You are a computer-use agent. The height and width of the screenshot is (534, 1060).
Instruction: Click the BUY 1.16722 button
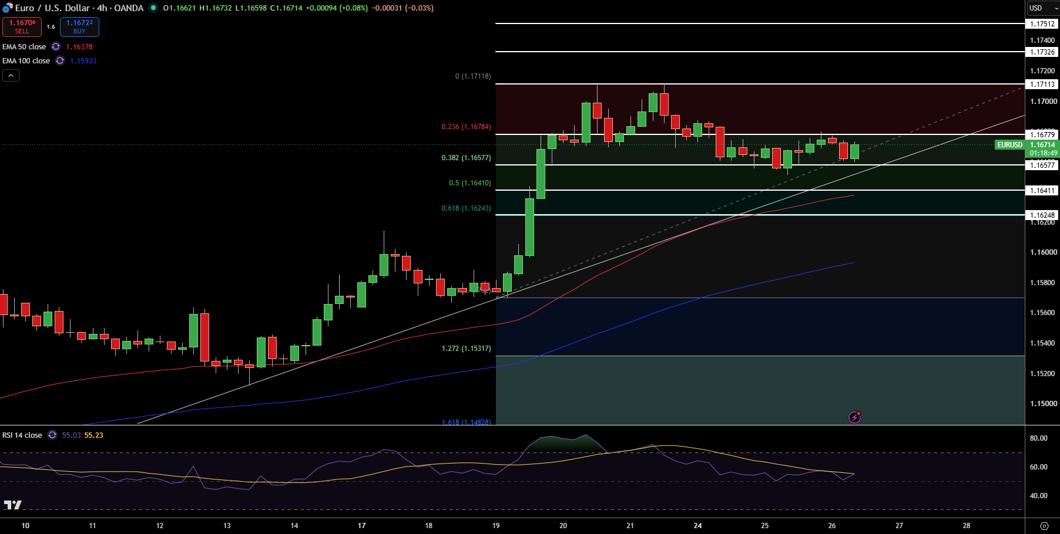coord(79,26)
